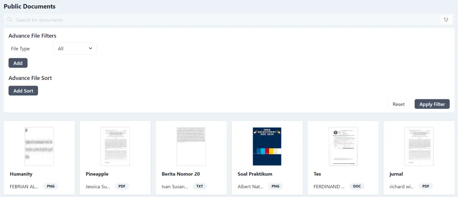Select the Soal Praktikum title
This screenshot has height=197, width=458.
coord(255,174)
